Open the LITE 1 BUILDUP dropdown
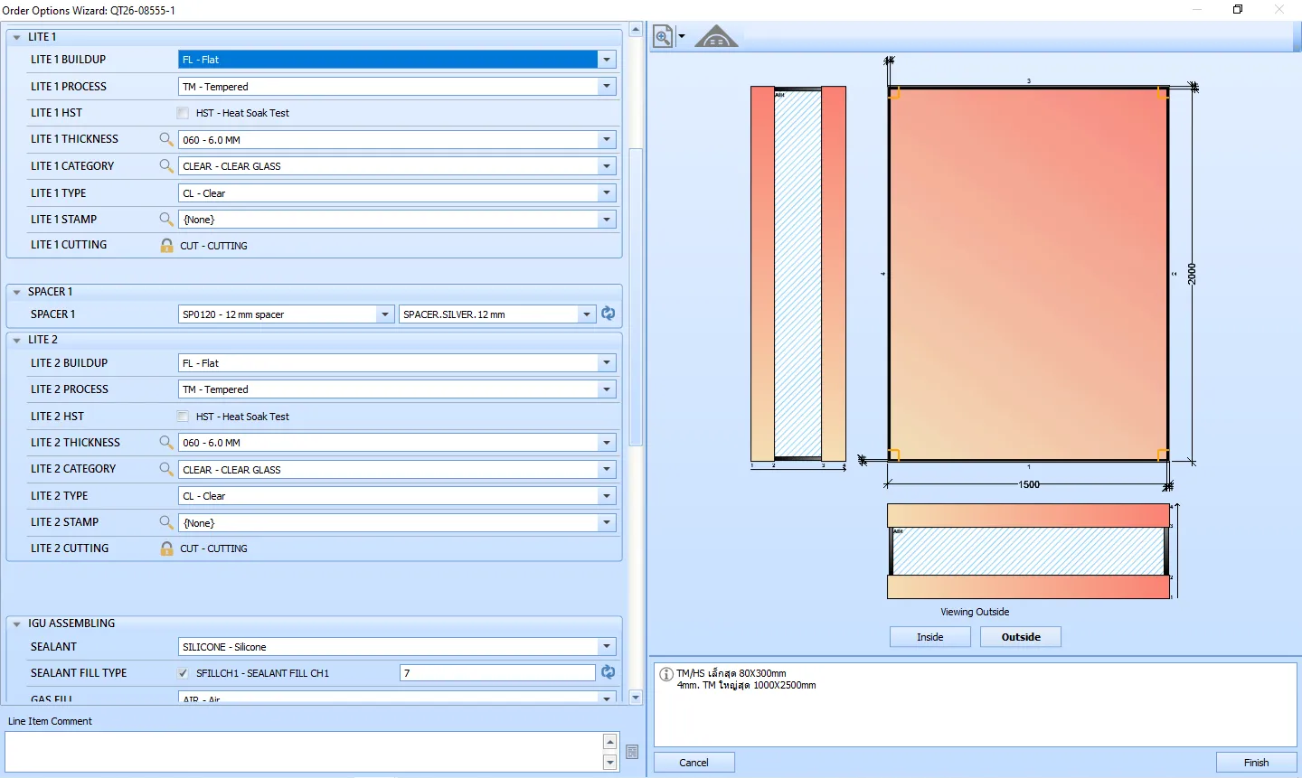Viewport: 1302px width, 778px height. pyautogui.click(x=607, y=60)
